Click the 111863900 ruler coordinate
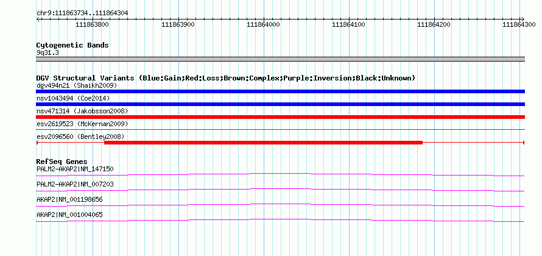The image size is (542, 256). point(178,24)
